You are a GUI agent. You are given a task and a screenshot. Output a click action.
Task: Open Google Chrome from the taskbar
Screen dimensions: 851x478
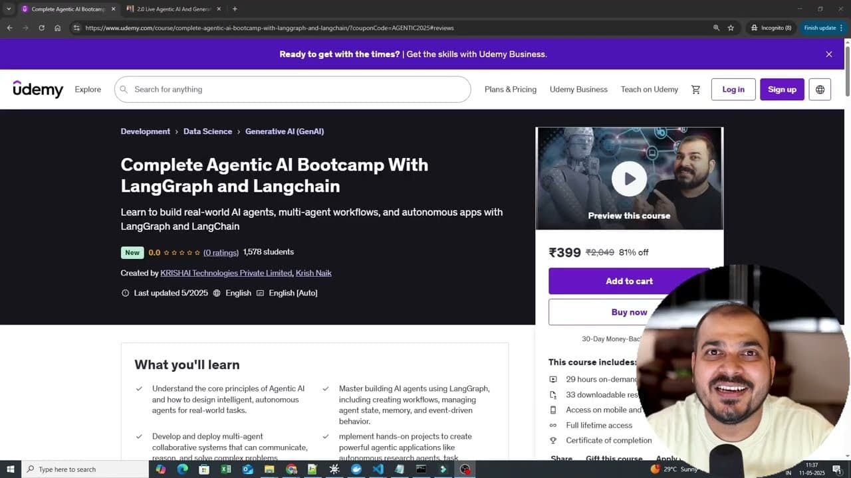point(291,469)
